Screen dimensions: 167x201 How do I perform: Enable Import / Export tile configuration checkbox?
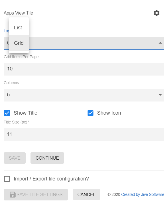click(7, 179)
